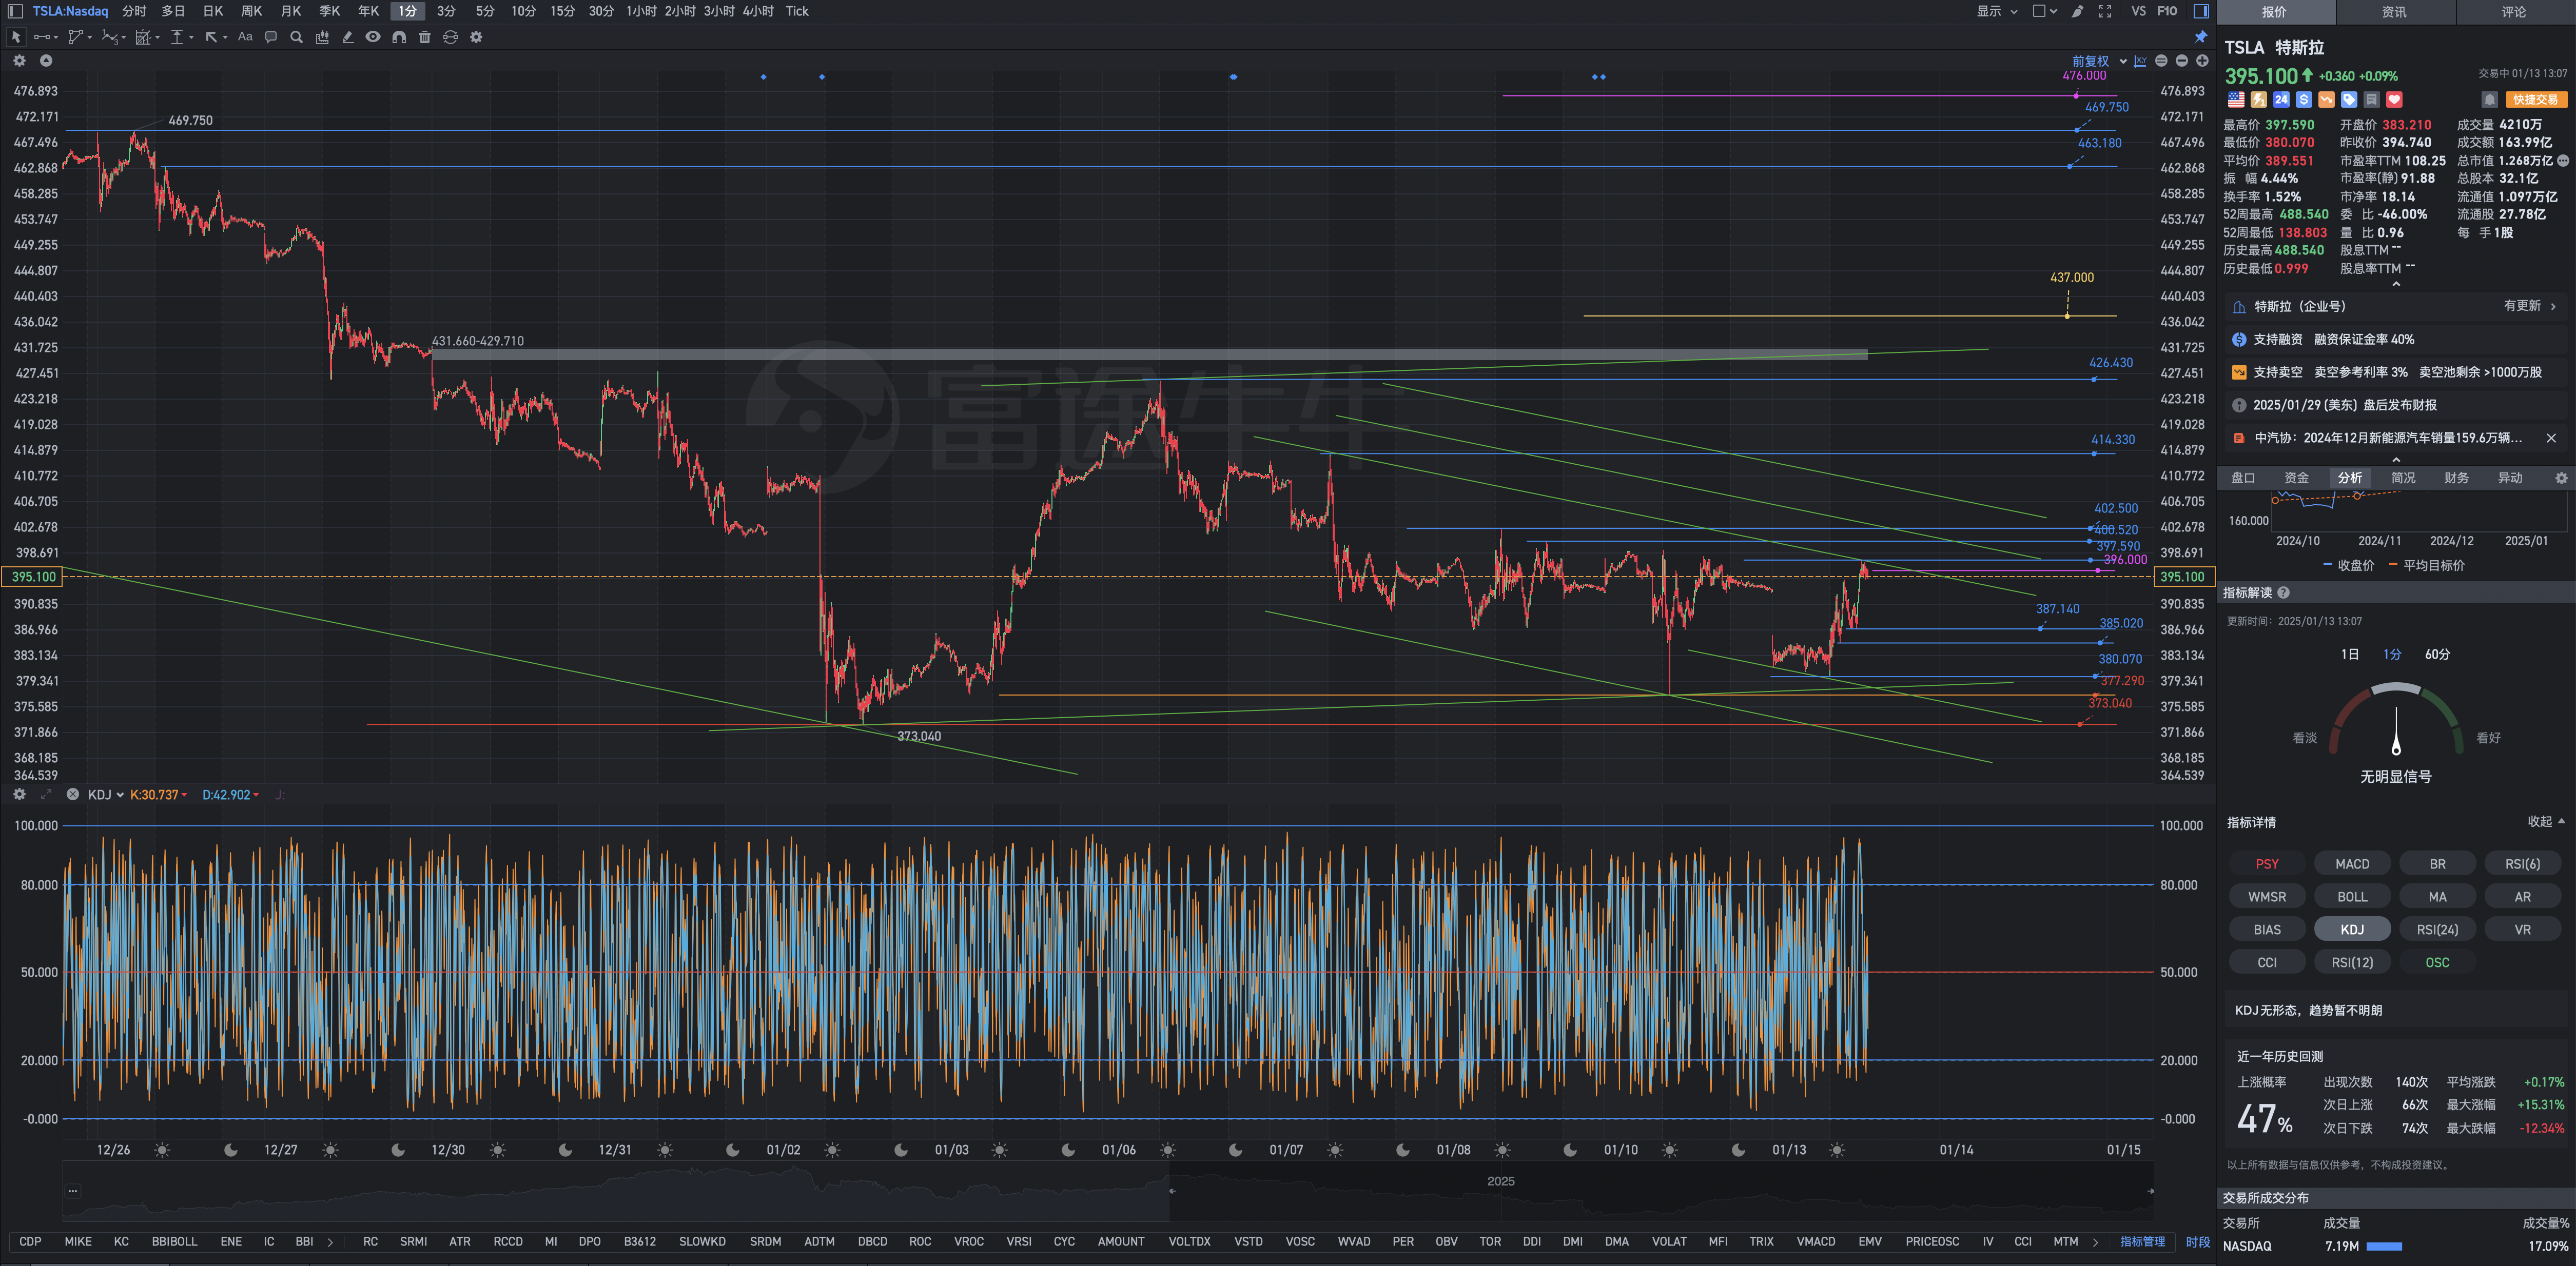
Task: Switch gauge to 60分 period
Action: [2437, 654]
